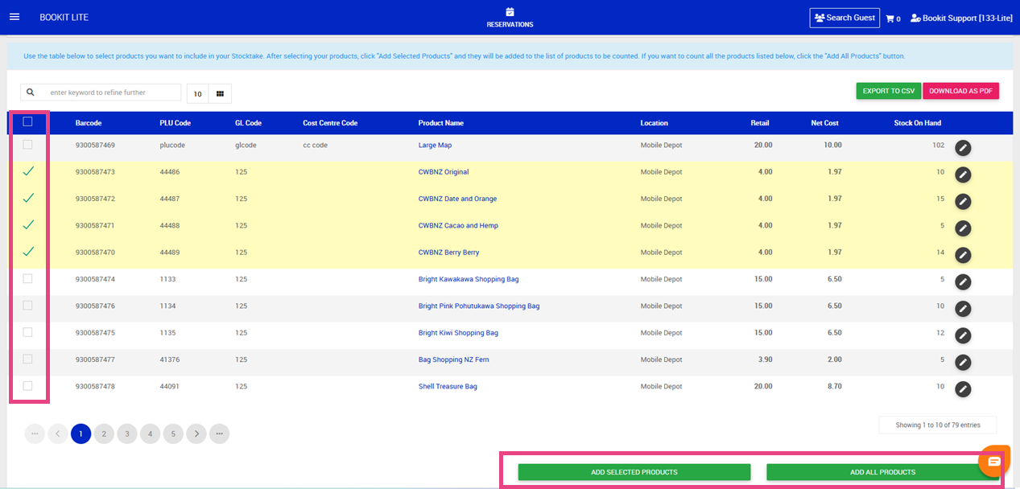
Task: Go to page 4
Action: coord(150,434)
